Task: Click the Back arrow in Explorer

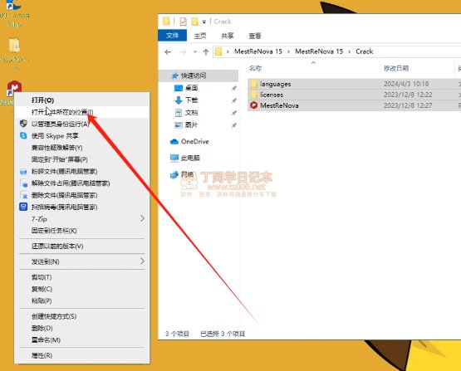Action: click(168, 52)
